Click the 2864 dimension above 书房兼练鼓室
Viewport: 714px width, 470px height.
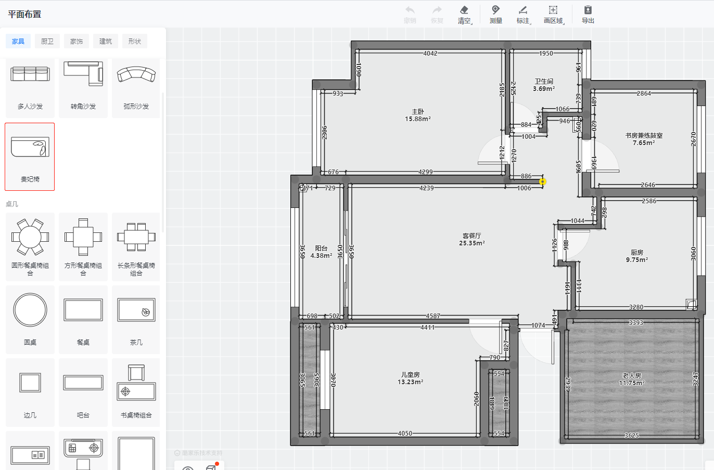[x=644, y=93]
